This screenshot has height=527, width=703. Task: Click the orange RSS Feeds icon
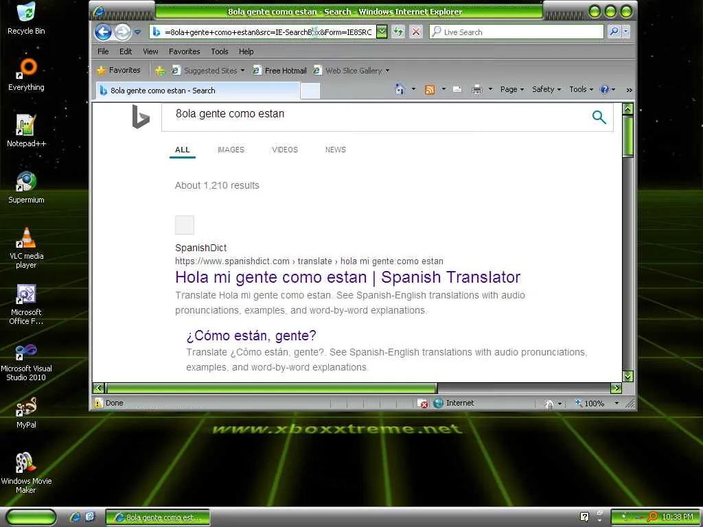430,90
